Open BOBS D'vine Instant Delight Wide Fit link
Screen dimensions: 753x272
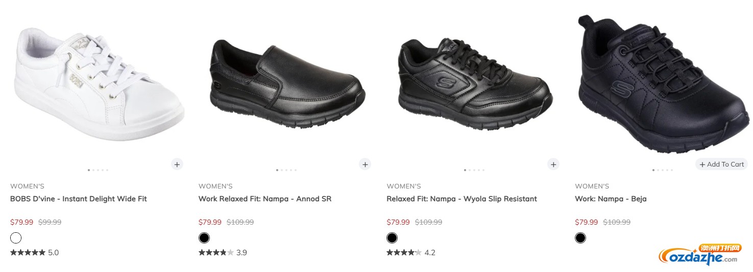79,199
